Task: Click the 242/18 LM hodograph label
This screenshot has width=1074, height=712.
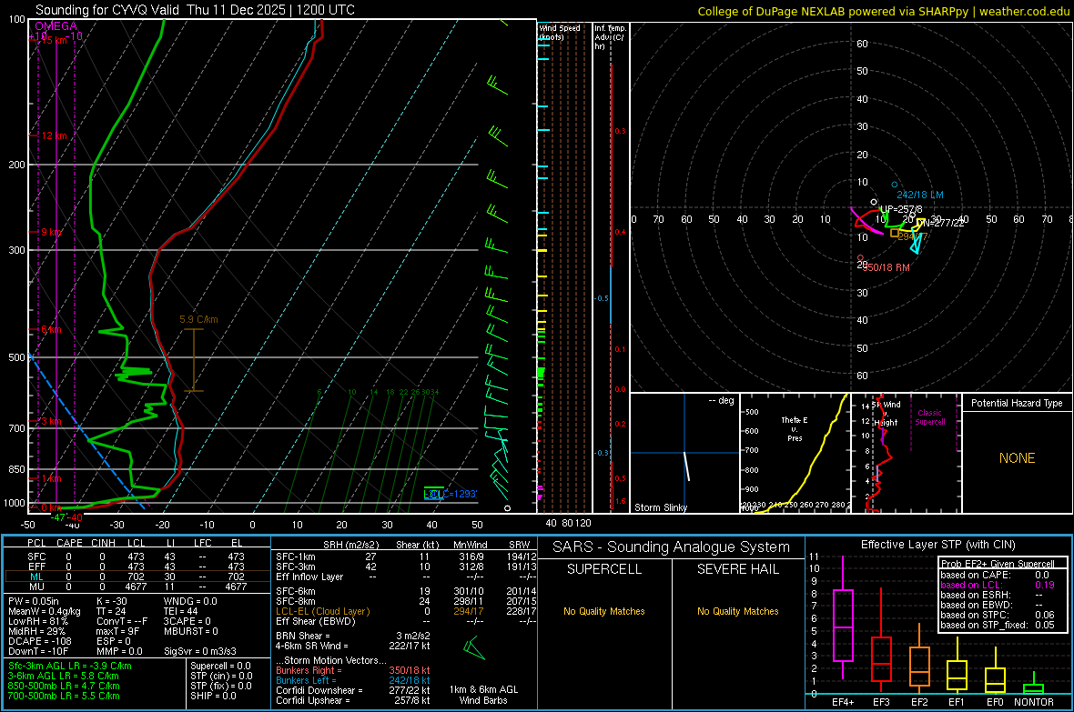Action: (920, 195)
